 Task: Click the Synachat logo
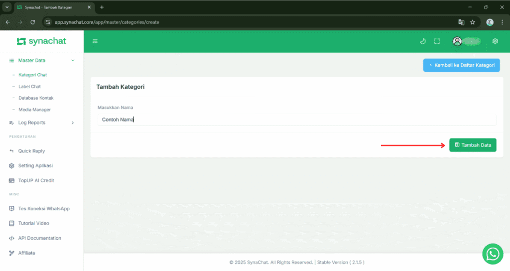coord(41,41)
